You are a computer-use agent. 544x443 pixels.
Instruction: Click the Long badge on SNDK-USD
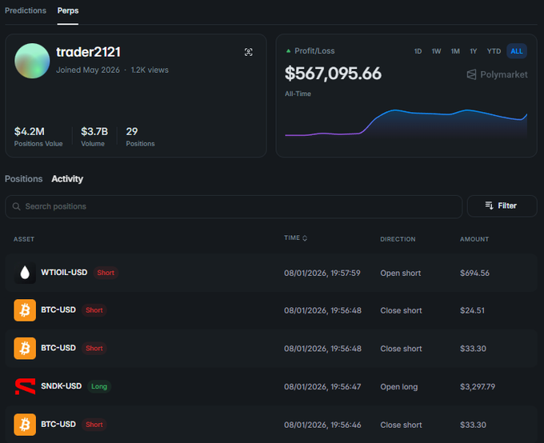(x=99, y=386)
